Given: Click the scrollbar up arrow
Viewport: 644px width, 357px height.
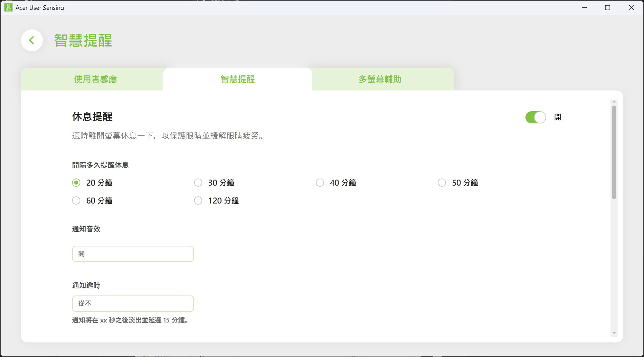Looking at the screenshot, I should pos(614,102).
